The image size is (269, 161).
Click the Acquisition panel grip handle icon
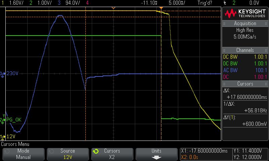tap(224, 23)
